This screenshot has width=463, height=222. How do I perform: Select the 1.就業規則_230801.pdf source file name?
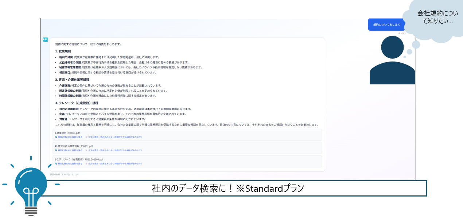tap(67, 133)
